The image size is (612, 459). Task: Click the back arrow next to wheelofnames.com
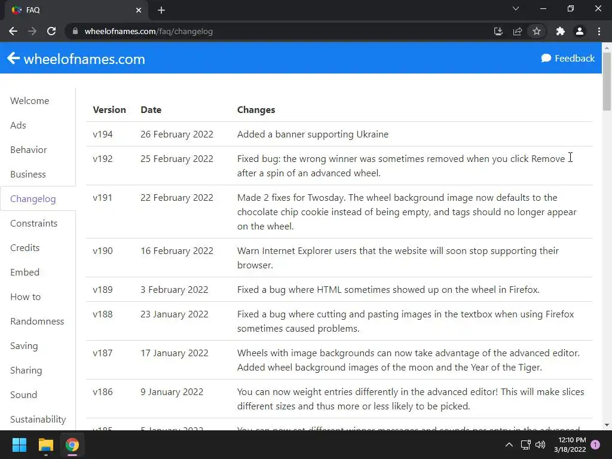[13, 58]
